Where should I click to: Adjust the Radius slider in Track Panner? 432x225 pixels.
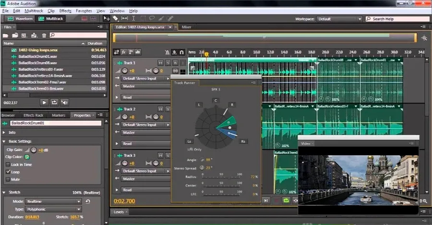click(x=221, y=177)
